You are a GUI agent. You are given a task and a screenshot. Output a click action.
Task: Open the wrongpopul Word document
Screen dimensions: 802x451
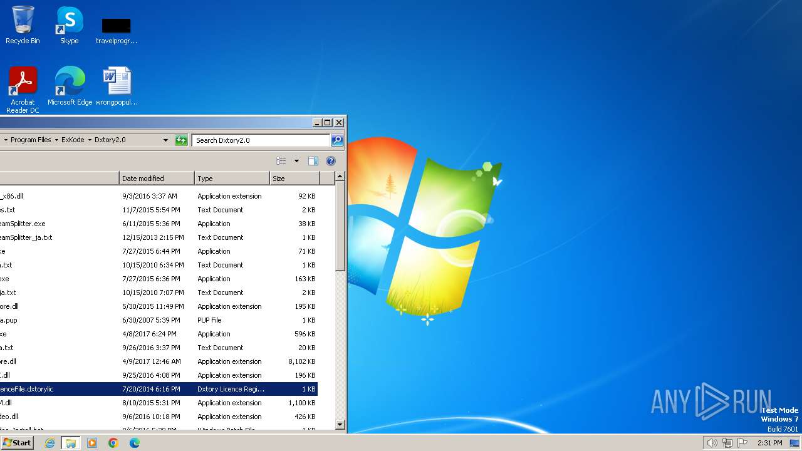coord(117,86)
